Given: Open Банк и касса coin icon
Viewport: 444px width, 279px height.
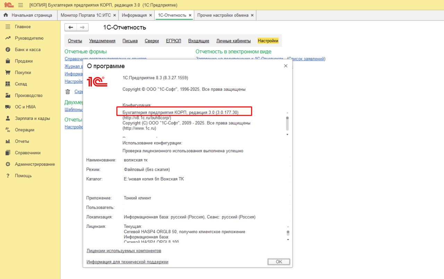Looking at the screenshot, I should click(x=8, y=50).
